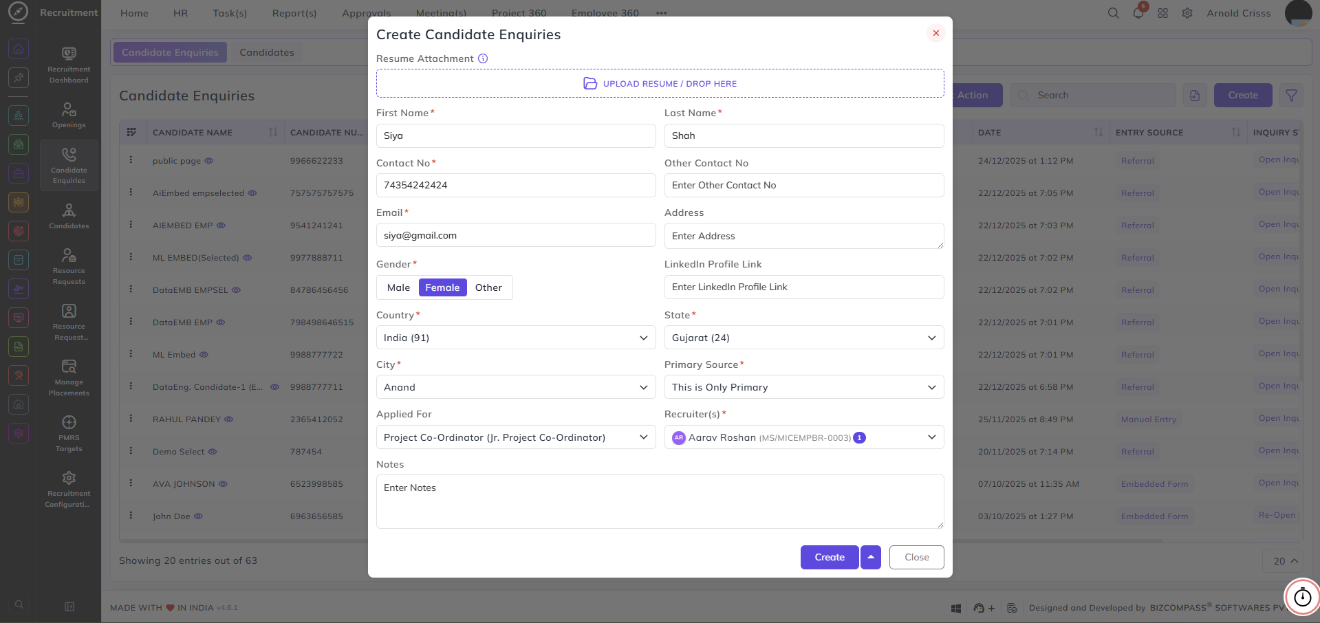Open the Openings sidebar section

pyautogui.click(x=69, y=116)
